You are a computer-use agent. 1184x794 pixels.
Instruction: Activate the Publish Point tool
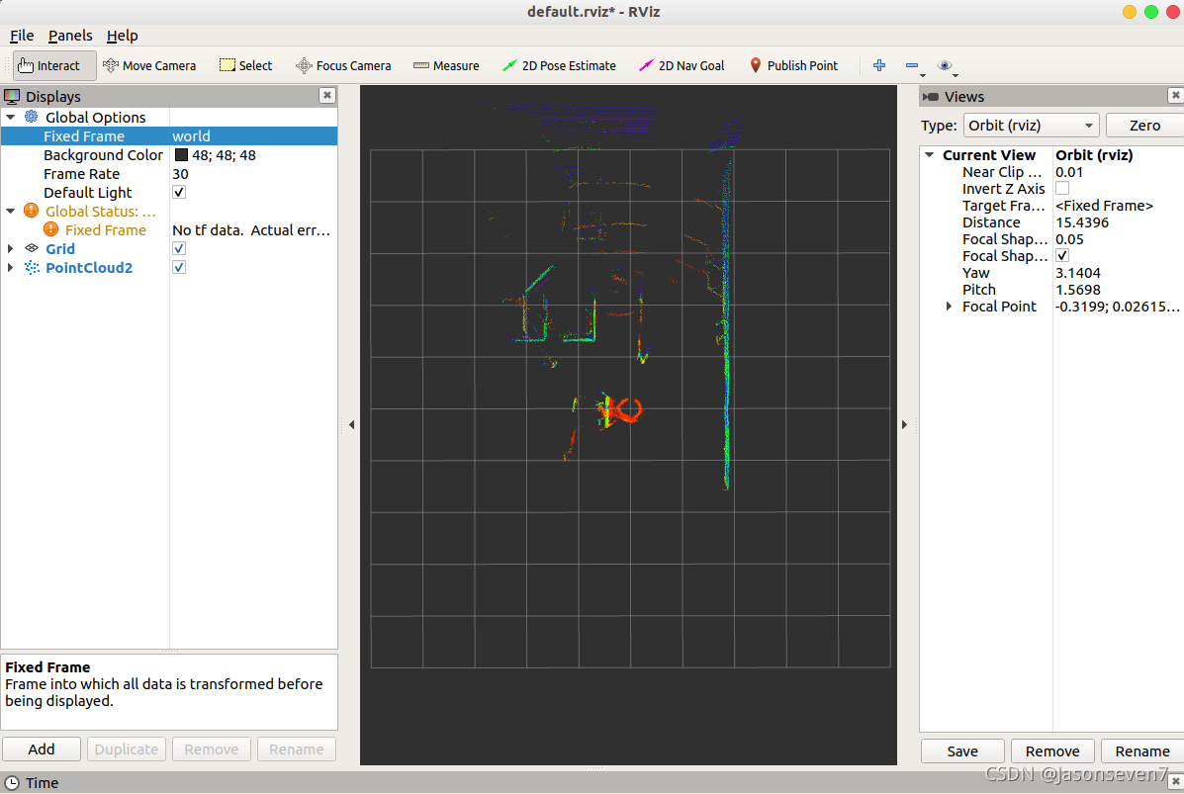793,65
